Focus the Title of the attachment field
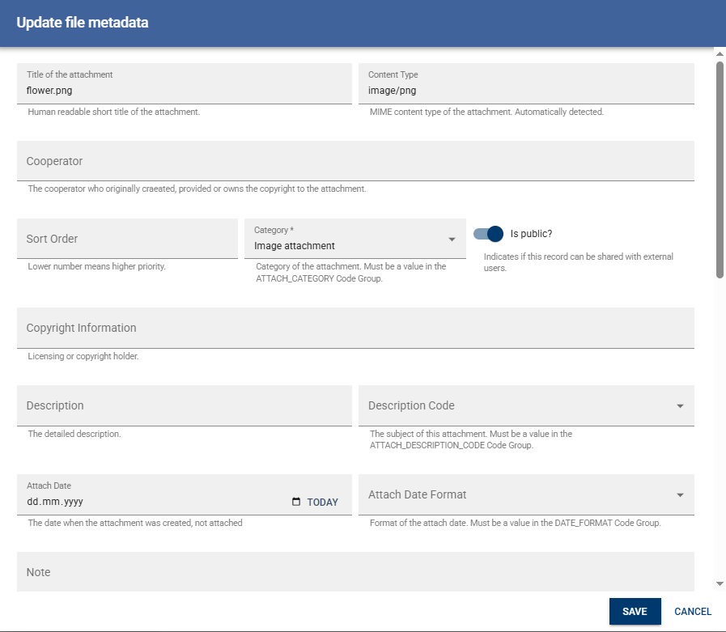Screen dimensions: 726x632 tap(184, 90)
